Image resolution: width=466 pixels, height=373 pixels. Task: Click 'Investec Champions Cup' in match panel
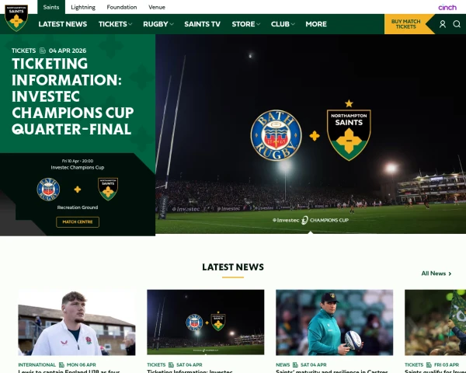click(x=78, y=168)
